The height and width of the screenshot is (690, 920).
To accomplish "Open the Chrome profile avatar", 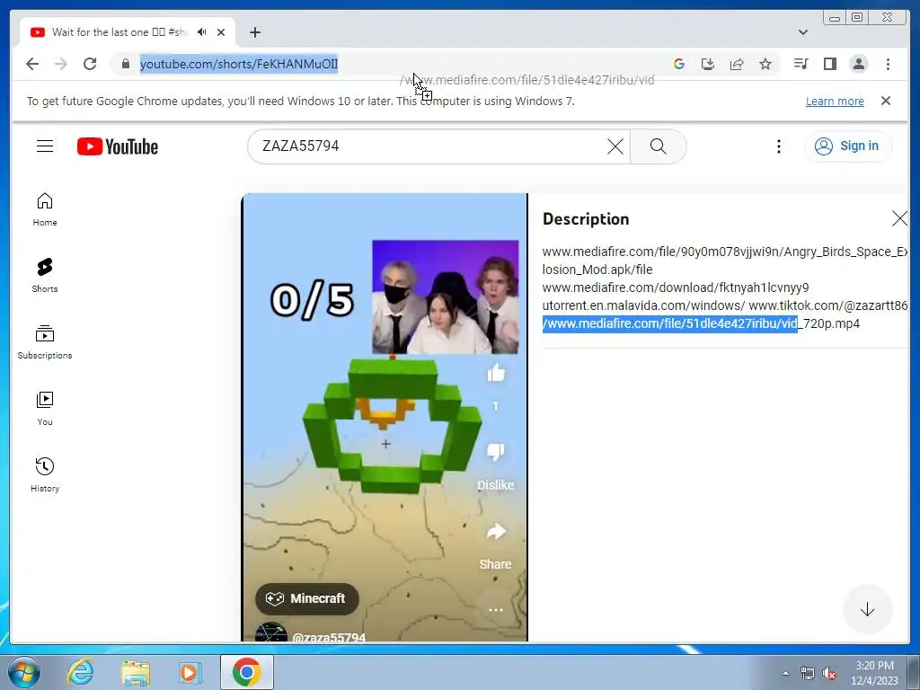I will [858, 64].
